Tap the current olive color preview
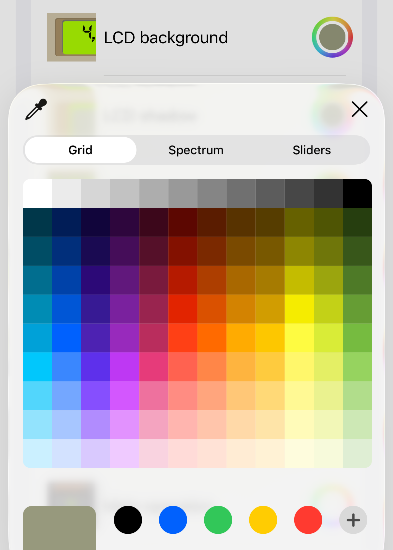Viewport: 393px width, 550px height. [59, 527]
